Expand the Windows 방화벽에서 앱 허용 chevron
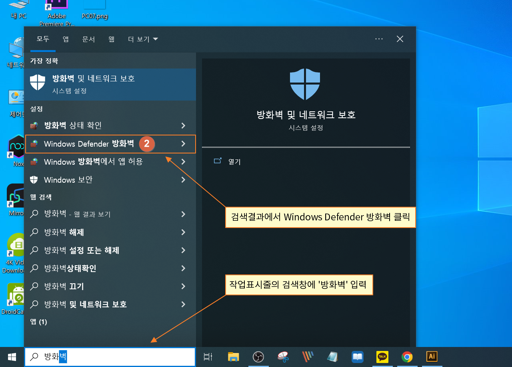 pos(183,162)
